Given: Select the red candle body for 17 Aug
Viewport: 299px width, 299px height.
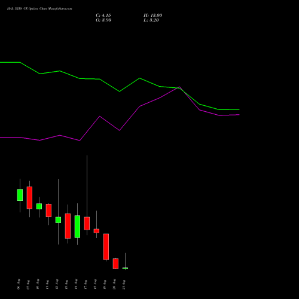Looking at the screenshot, I should click(x=87, y=224).
